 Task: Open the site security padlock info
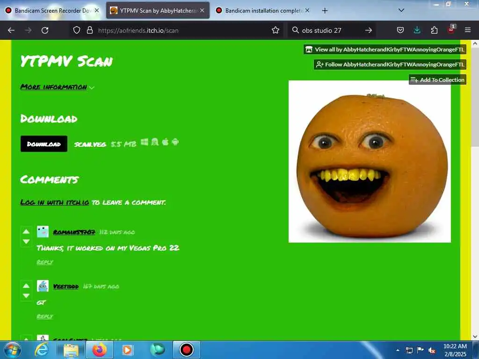[x=89, y=30]
